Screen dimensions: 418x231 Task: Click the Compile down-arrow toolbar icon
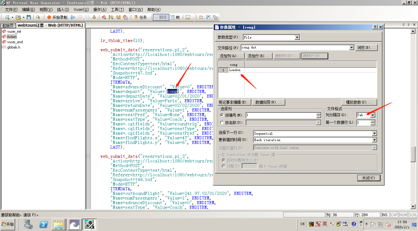click(94, 17)
